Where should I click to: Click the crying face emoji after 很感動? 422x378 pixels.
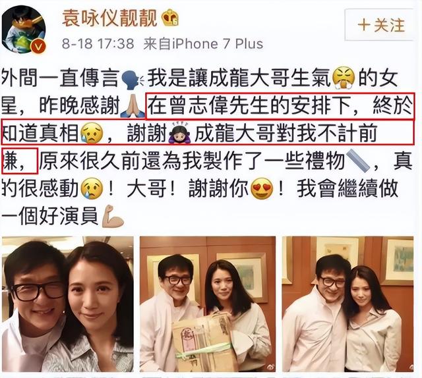[x=92, y=189]
